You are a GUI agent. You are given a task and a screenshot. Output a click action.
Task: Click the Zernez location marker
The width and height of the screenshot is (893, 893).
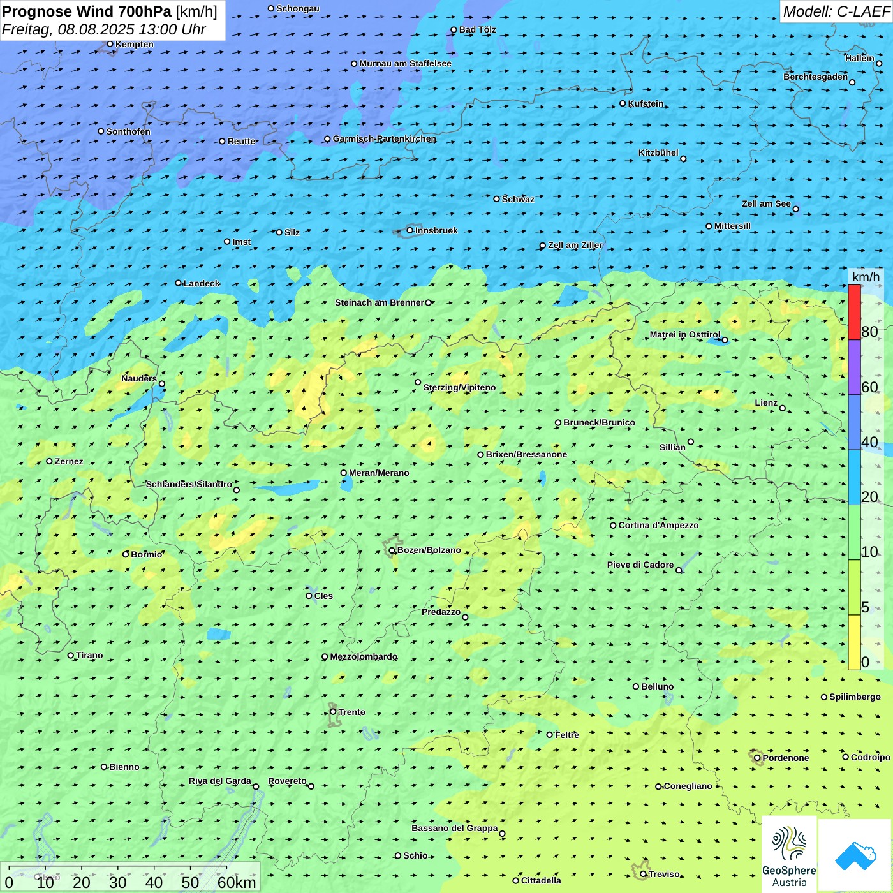[50, 461]
